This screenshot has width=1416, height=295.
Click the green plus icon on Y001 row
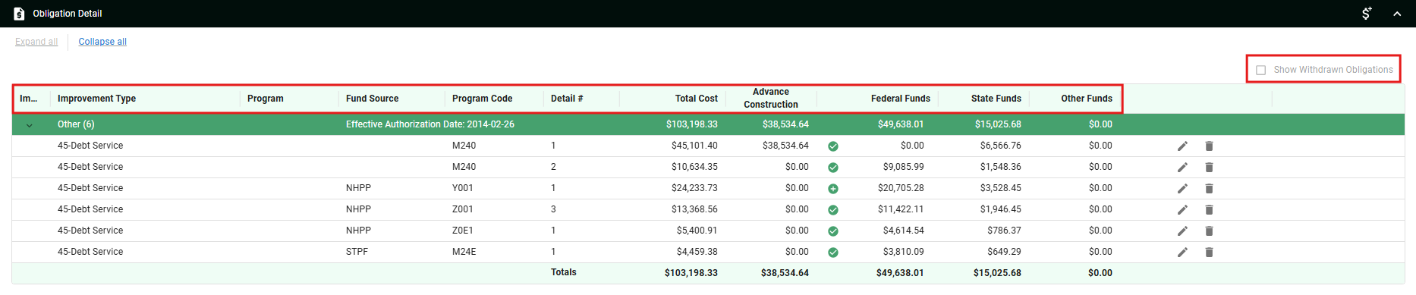click(833, 189)
